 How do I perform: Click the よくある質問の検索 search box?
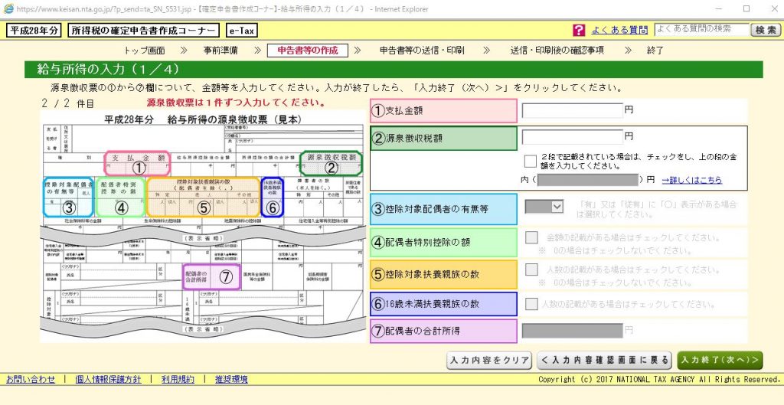tap(701, 30)
